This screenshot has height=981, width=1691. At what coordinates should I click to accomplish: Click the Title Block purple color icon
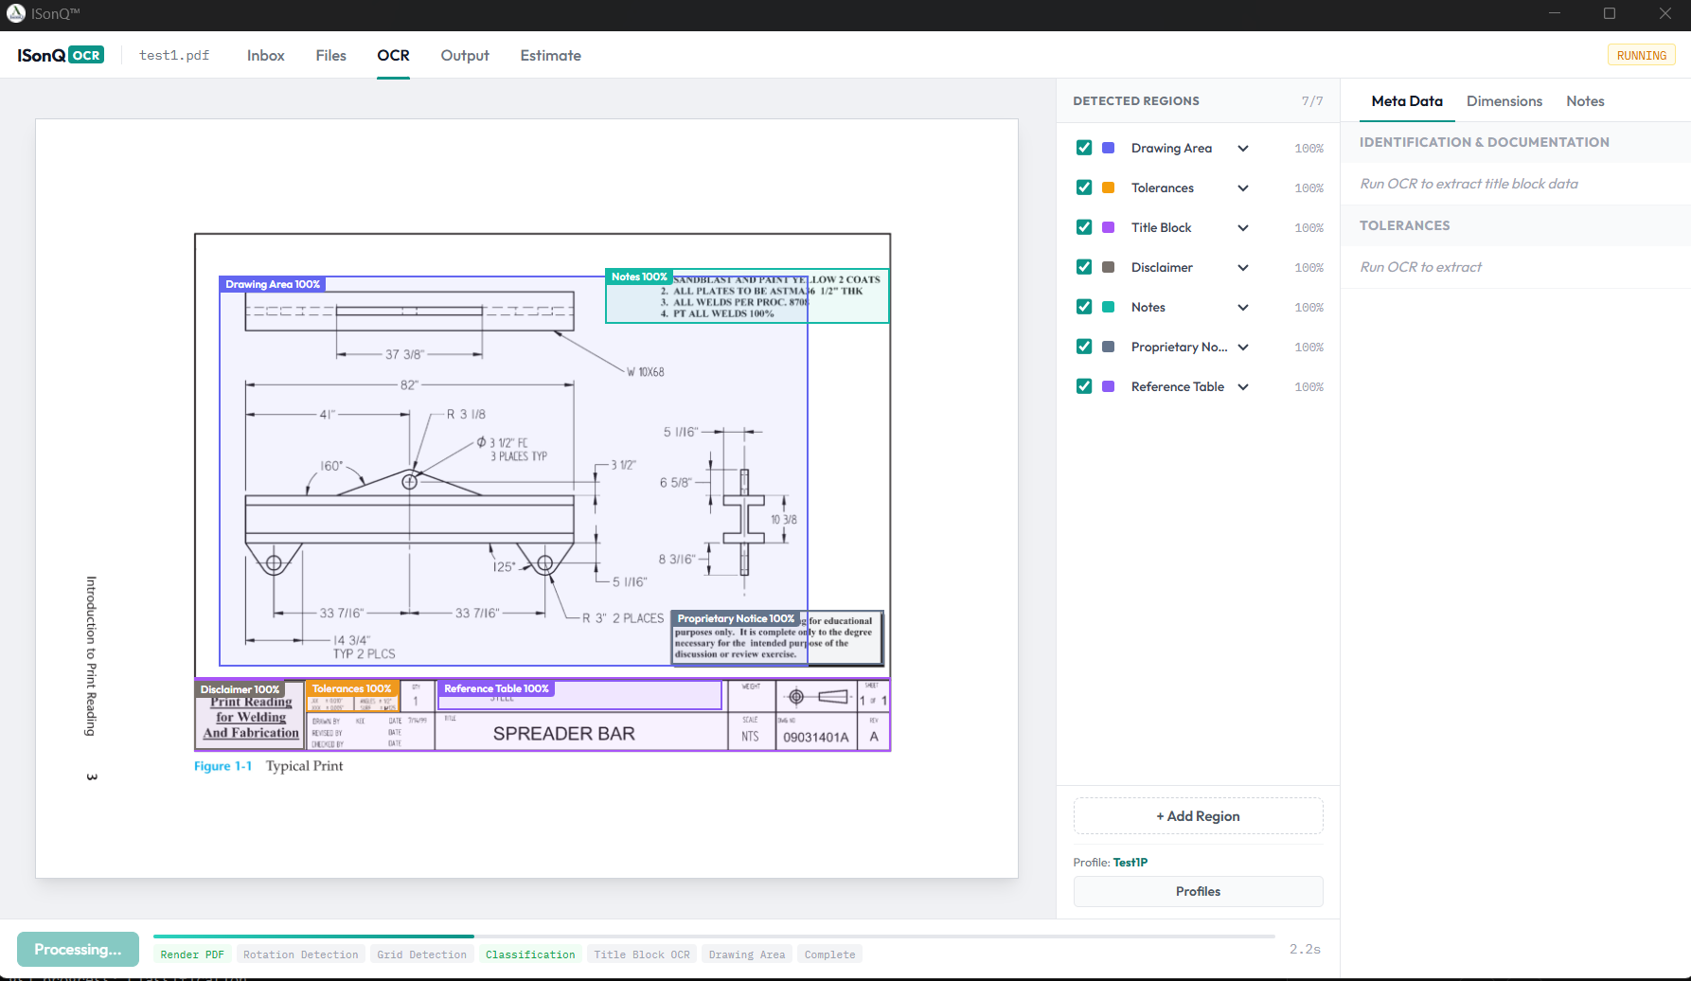(x=1108, y=227)
